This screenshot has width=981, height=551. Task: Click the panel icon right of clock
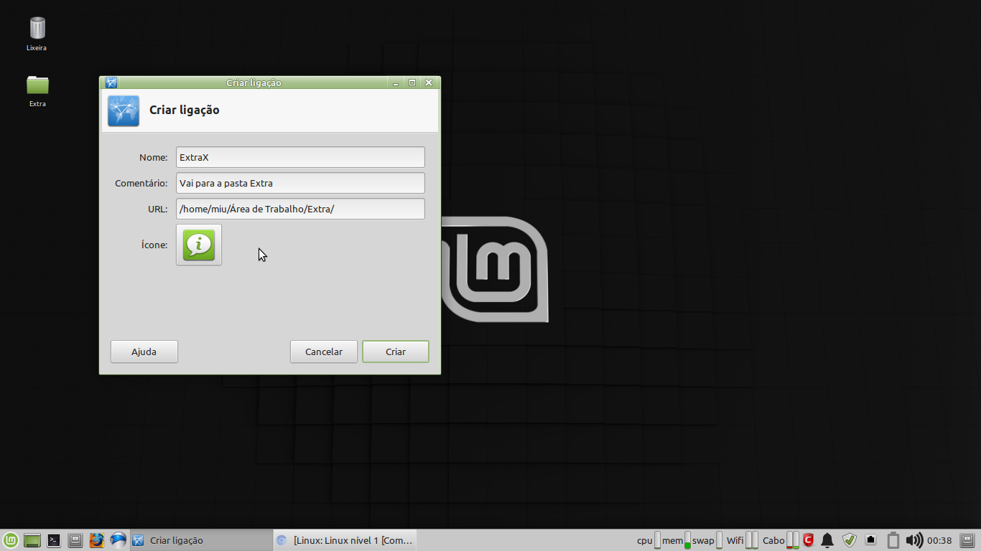click(x=968, y=540)
